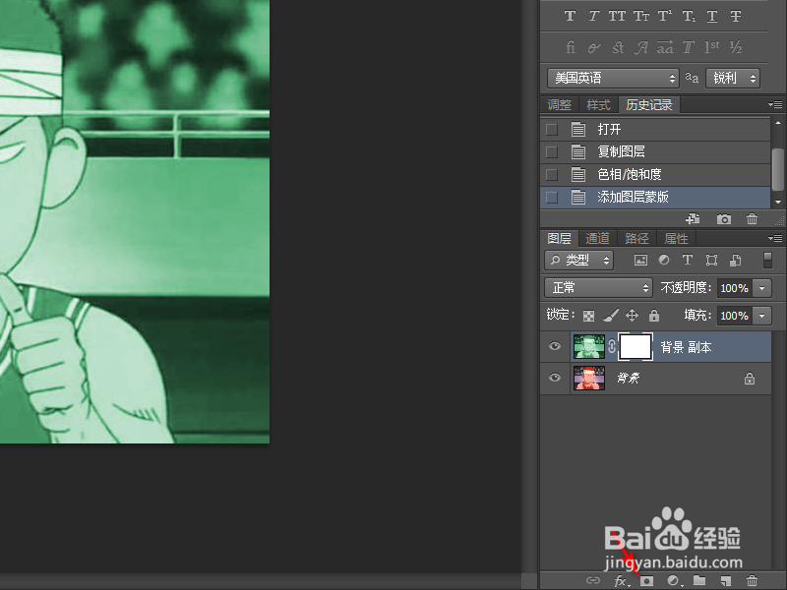787x590 pixels.
Task: Lock image pixels brush icon
Action: [611, 316]
